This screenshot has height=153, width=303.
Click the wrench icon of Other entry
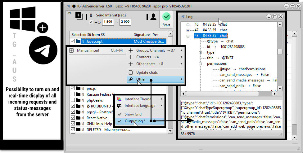coord(131,79)
